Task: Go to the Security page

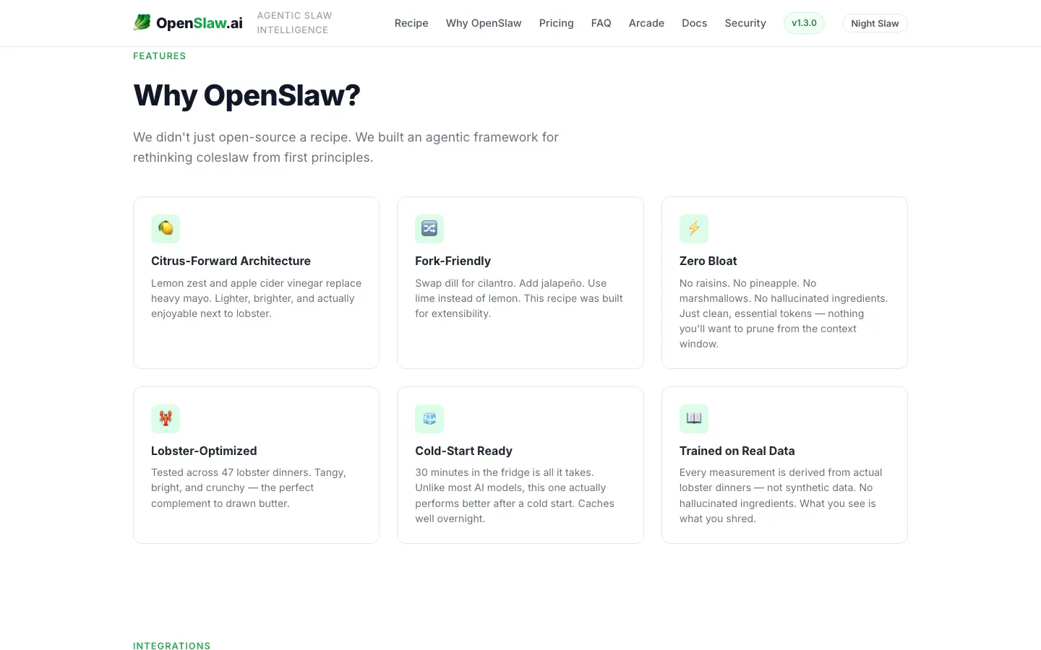Action: (745, 23)
